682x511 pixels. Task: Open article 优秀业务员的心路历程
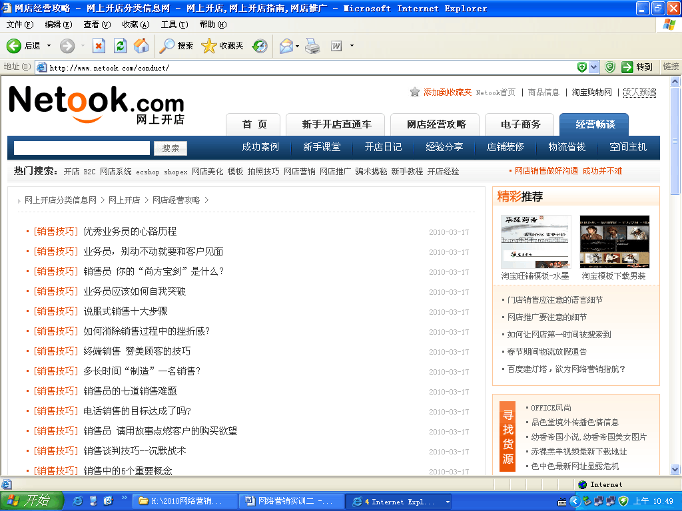130,232
